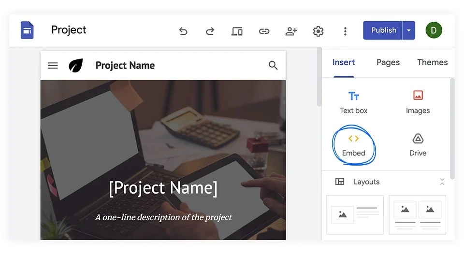Open device preview mode
This screenshot has height=254, width=464.
click(x=237, y=31)
